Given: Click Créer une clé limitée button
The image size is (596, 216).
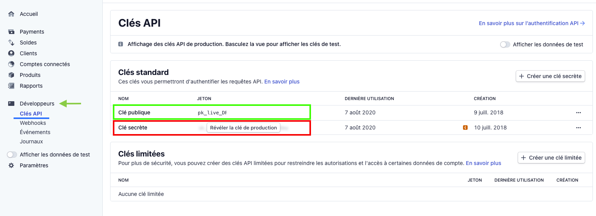Looking at the screenshot, I should tap(551, 158).
